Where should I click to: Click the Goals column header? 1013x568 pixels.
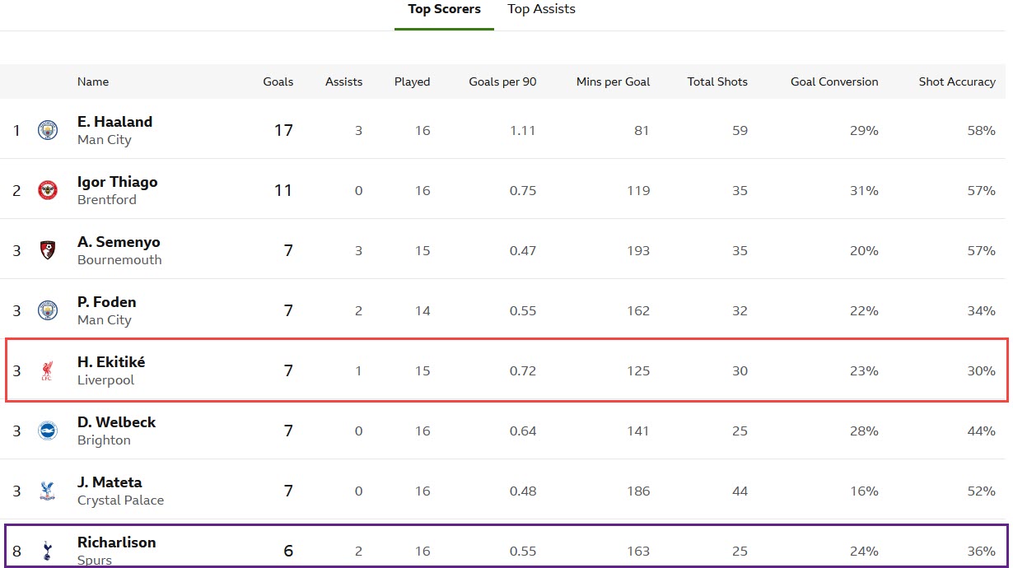pyautogui.click(x=278, y=81)
